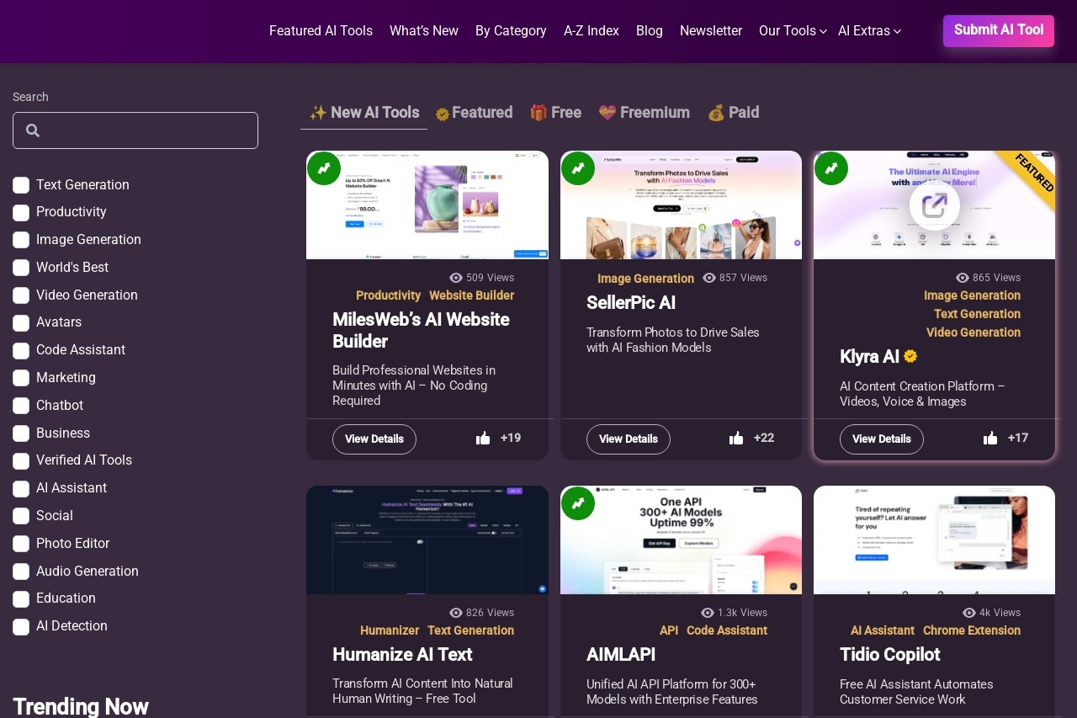This screenshot has height=718, width=1077.
Task: Click views eye icon on SellerPic card
Action: tap(709, 278)
